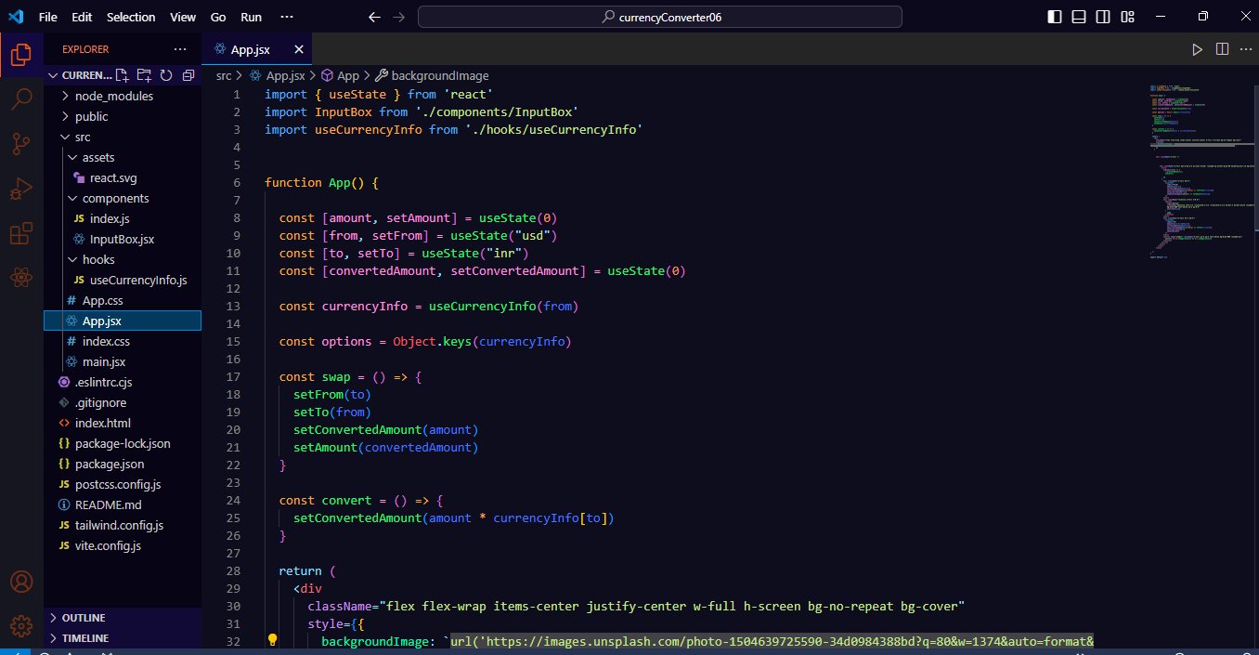The image size is (1259, 655).
Task: Open the Extensions view
Action: point(21,234)
